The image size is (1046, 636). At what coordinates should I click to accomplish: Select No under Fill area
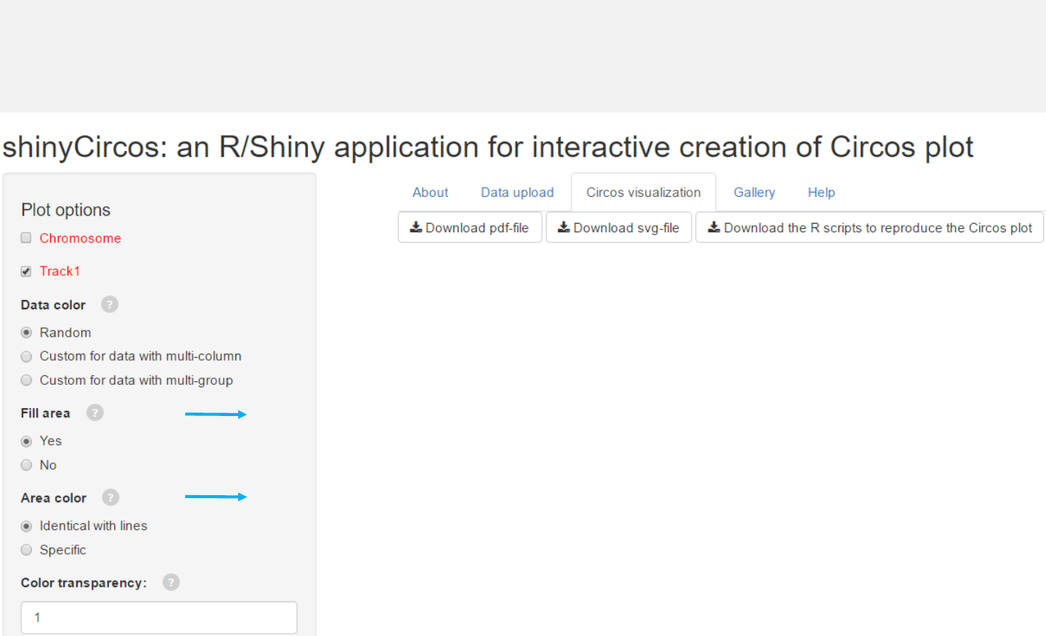26,465
